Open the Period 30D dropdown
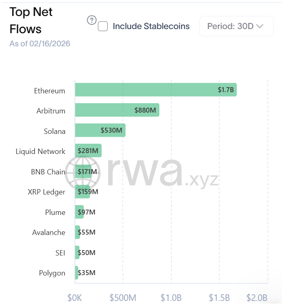The image size is (288, 305). click(x=236, y=26)
